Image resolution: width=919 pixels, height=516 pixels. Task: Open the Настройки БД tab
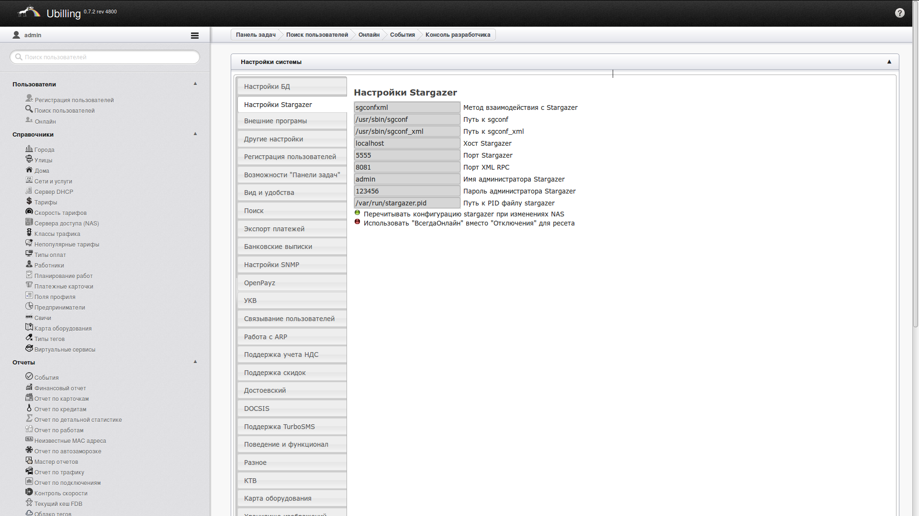(292, 86)
